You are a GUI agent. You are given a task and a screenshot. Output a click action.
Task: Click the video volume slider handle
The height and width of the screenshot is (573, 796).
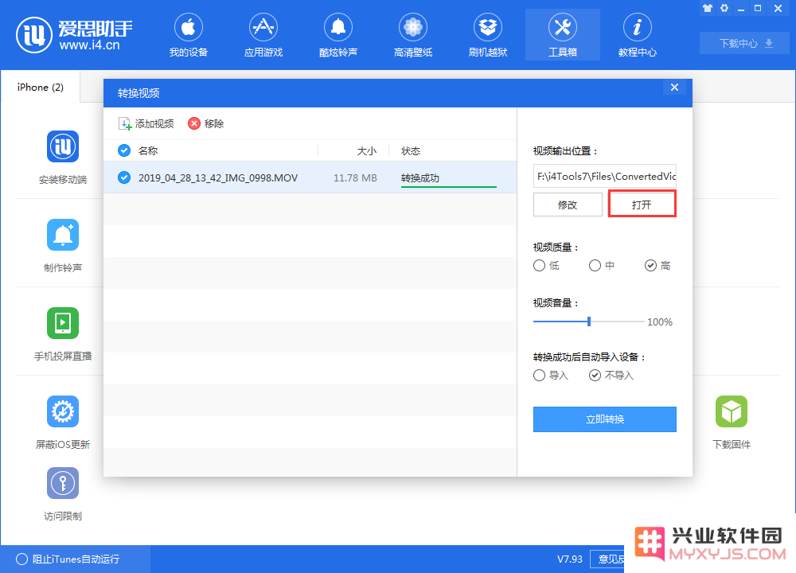[589, 322]
